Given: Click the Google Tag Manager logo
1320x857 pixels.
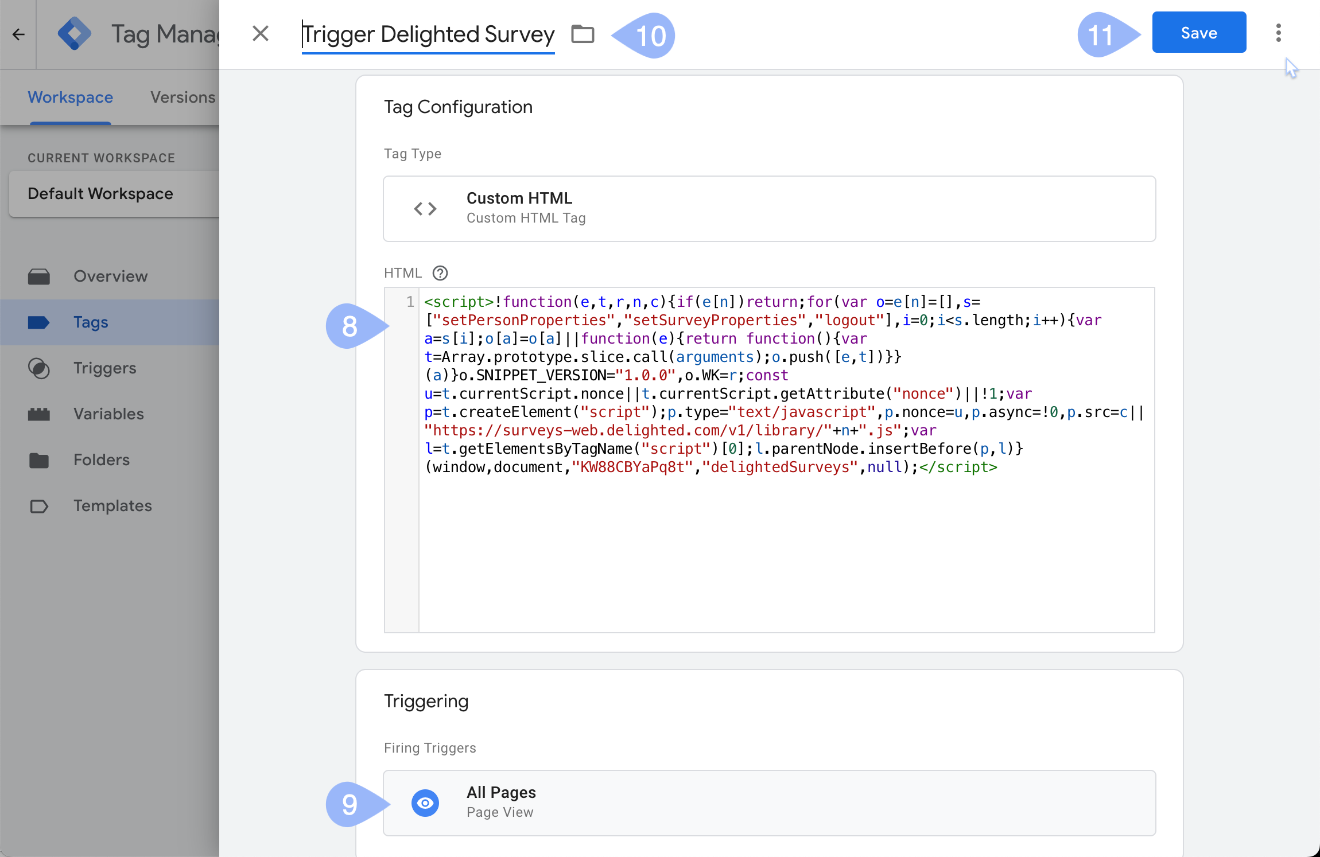Looking at the screenshot, I should [75, 34].
